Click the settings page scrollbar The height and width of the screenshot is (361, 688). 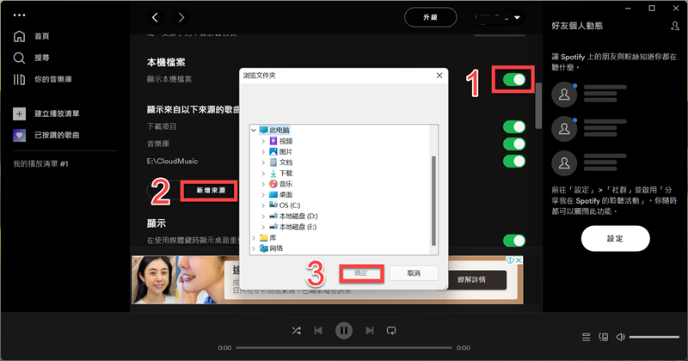click(x=538, y=106)
